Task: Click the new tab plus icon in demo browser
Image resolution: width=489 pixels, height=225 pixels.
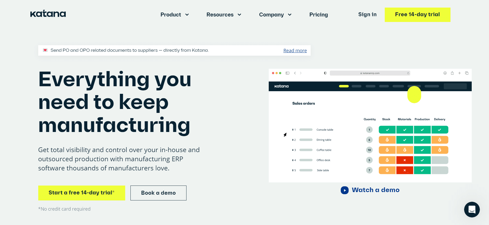Action: [x=459, y=73]
